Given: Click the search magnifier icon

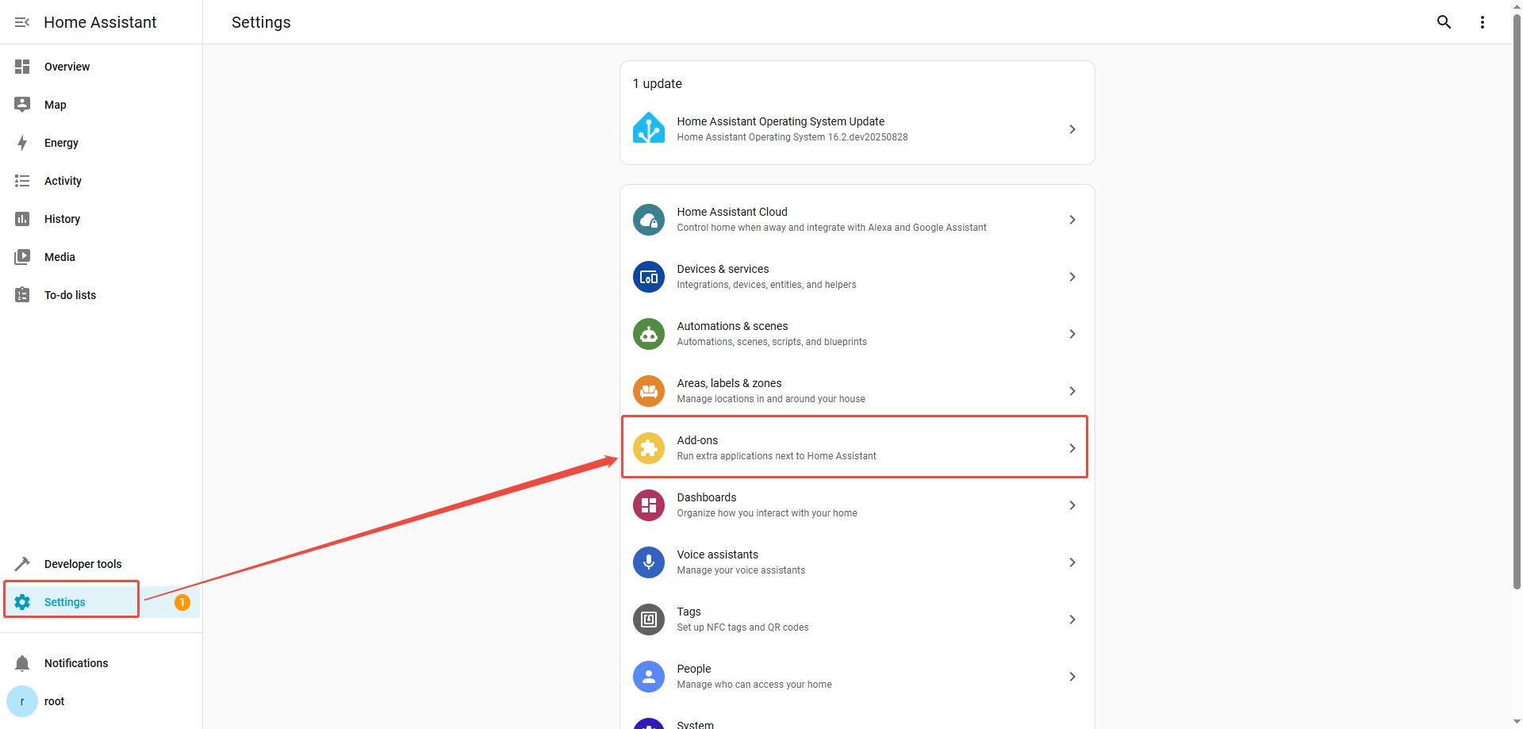Looking at the screenshot, I should [1444, 22].
